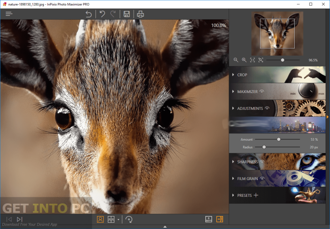Click the rotate image icon in bottom bar

[129, 219]
